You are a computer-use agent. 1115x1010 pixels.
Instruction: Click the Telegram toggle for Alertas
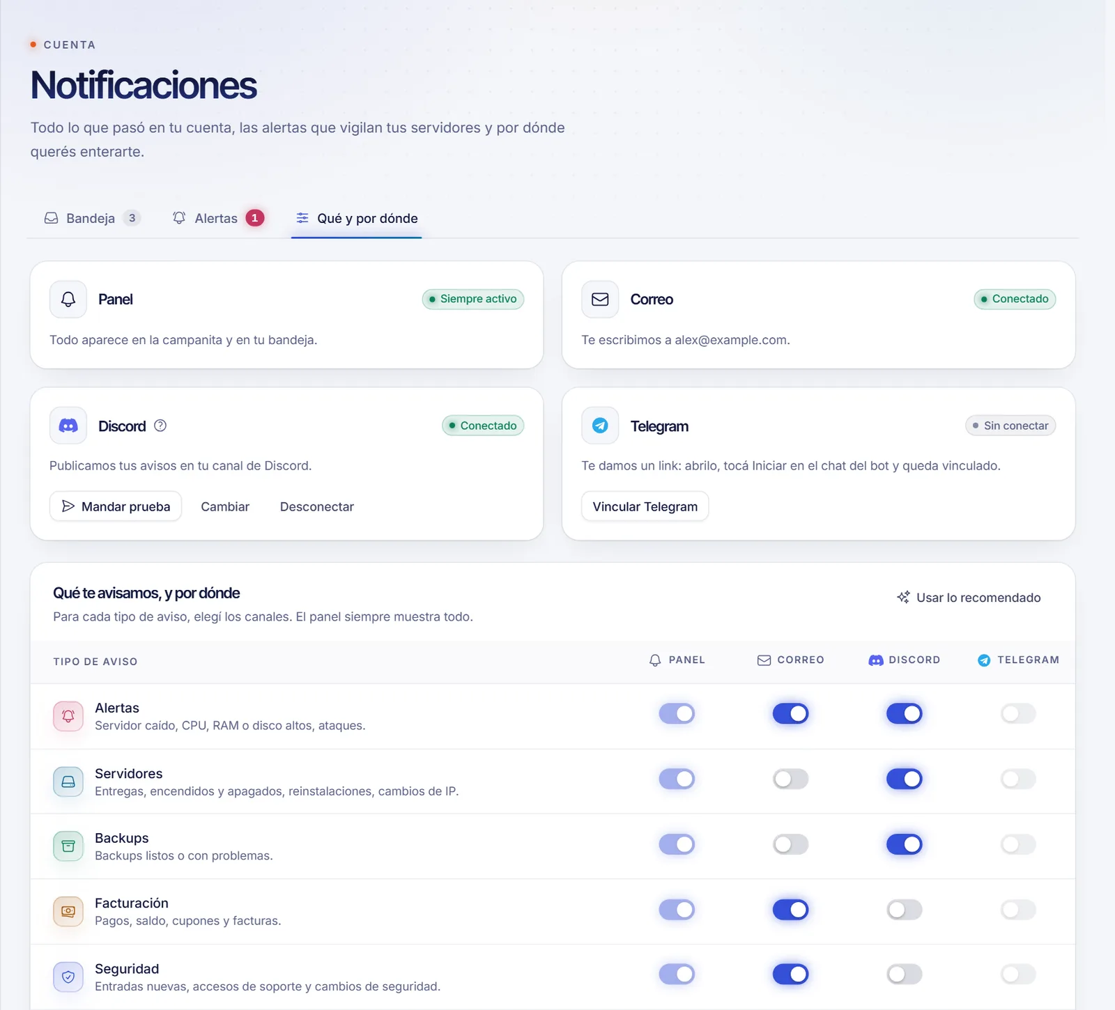(x=1018, y=713)
